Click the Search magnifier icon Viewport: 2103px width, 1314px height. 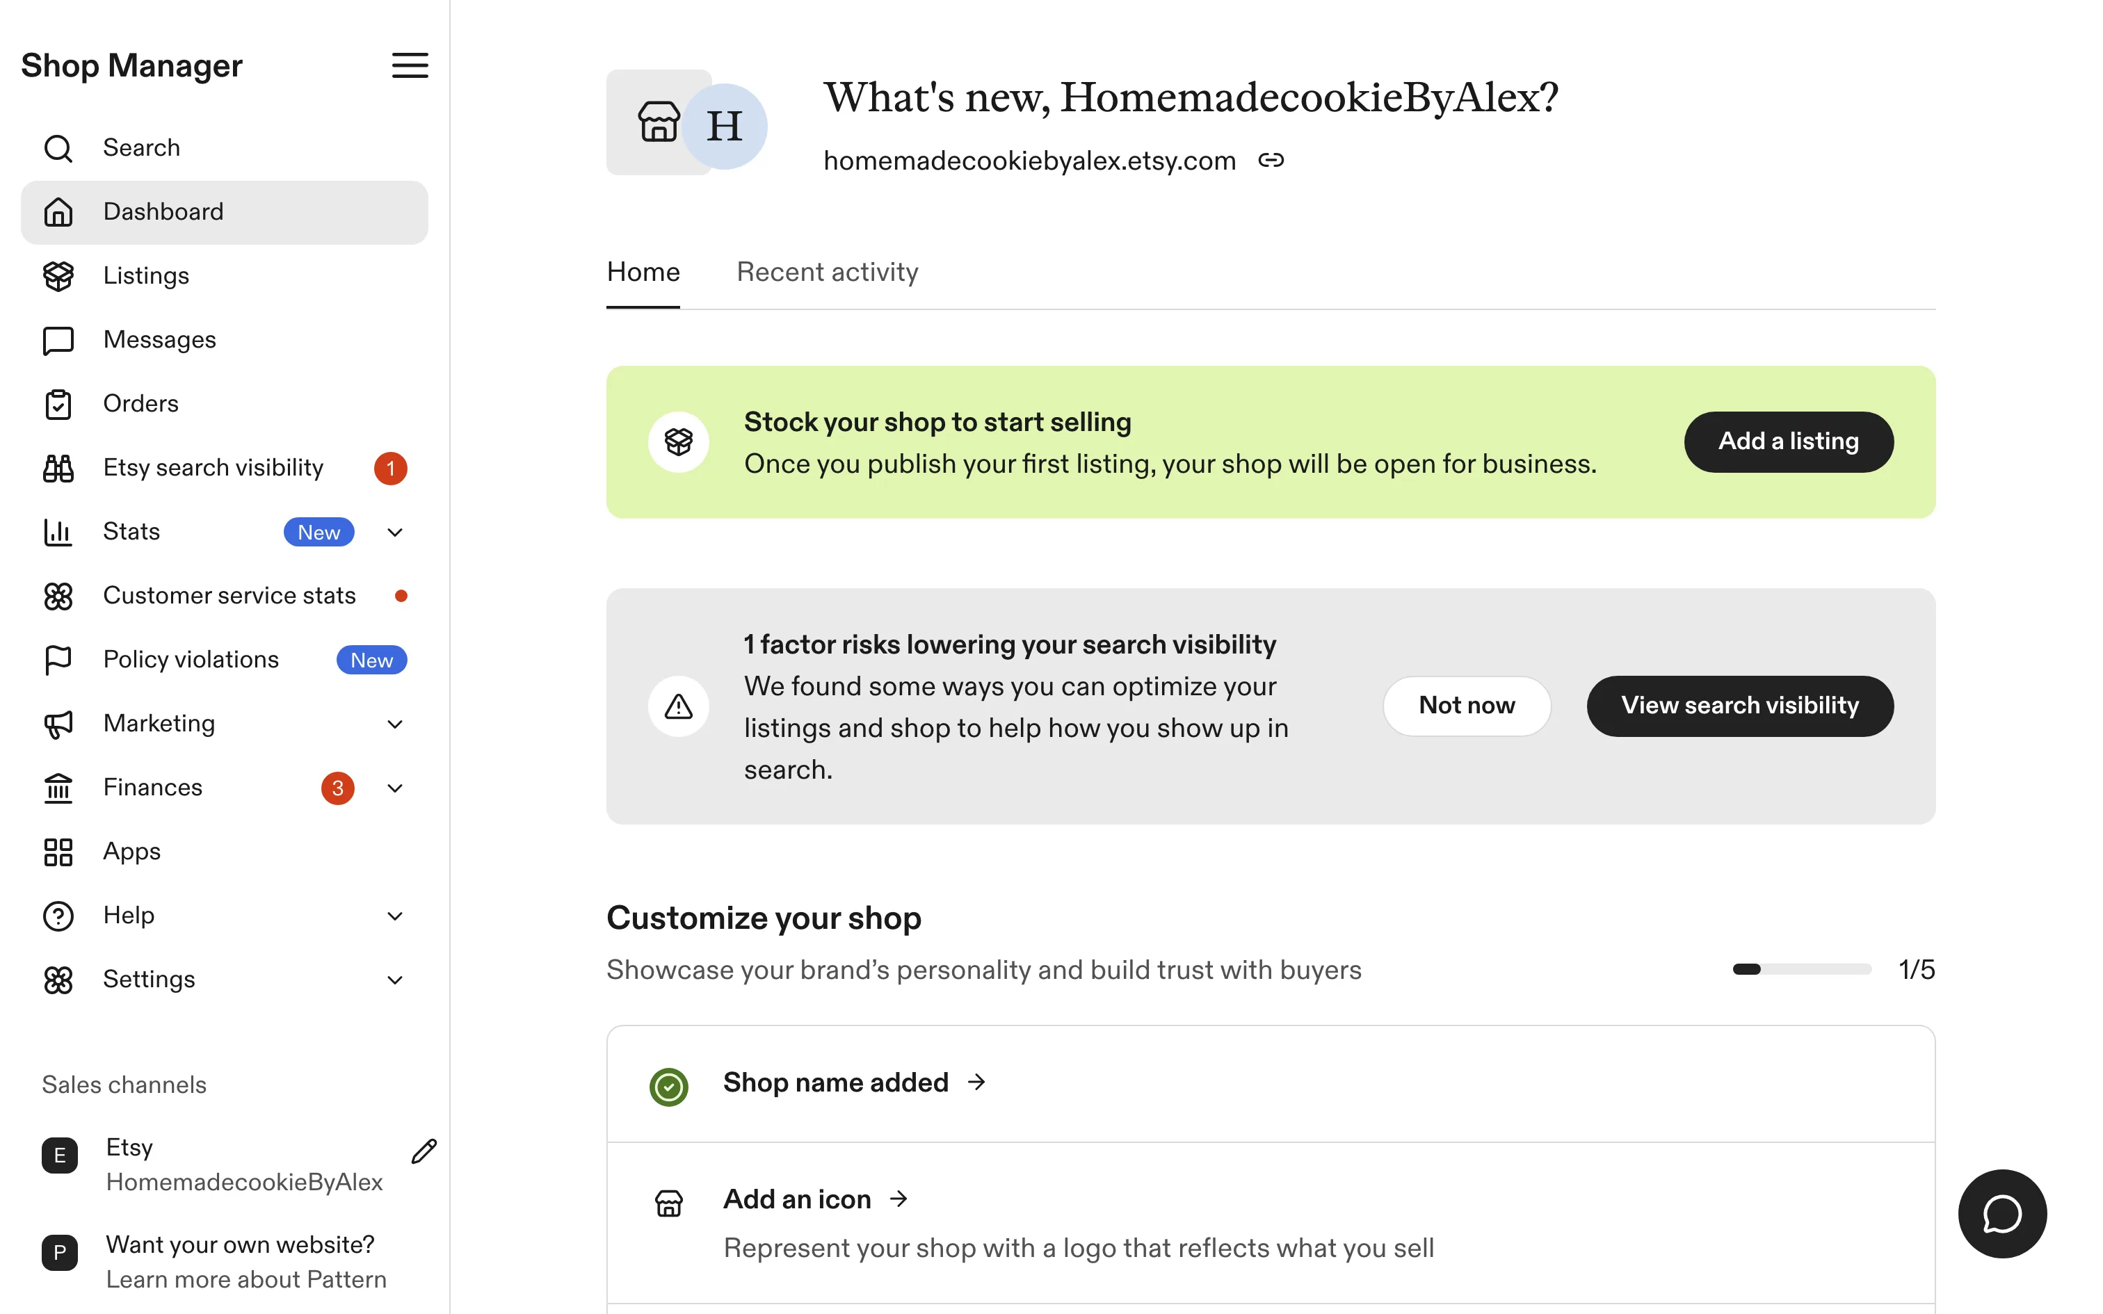(x=58, y=147)
